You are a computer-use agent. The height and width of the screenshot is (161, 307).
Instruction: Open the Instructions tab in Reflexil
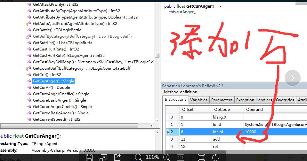tap(175, 99)
